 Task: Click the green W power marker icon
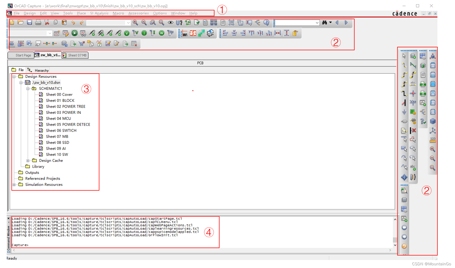tap(161, 33)
